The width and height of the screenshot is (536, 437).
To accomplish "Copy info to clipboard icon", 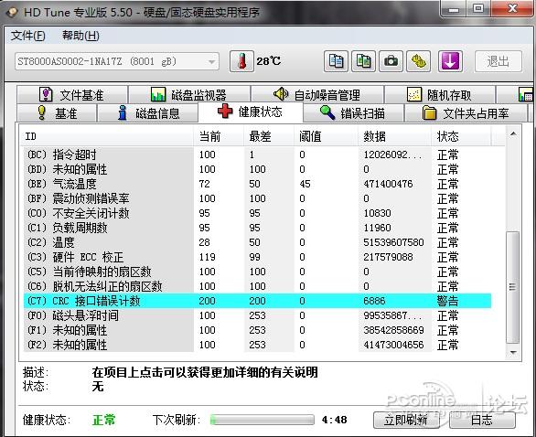I will [336, 61].
